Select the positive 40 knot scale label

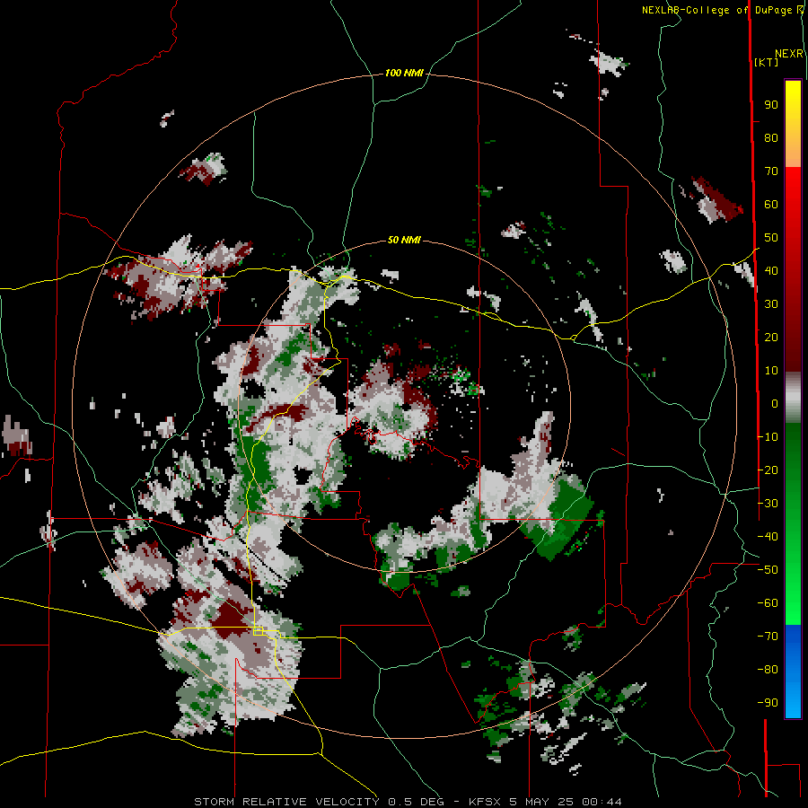771,271
